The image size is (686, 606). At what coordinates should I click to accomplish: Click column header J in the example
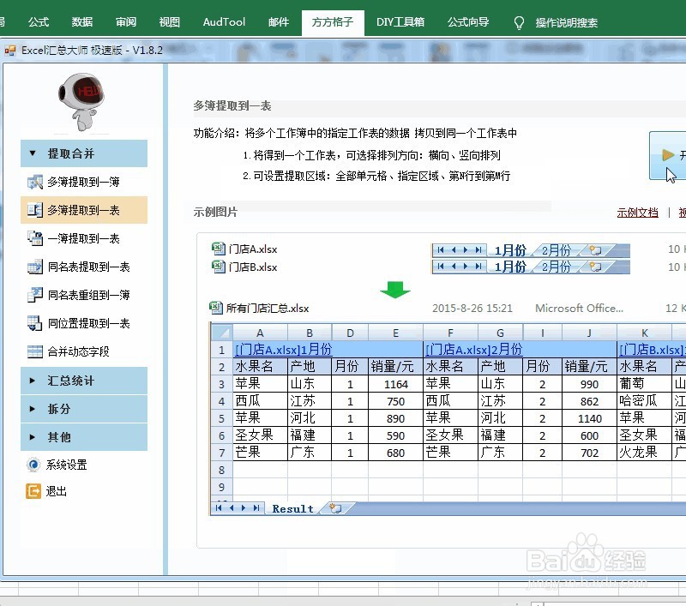pos(589,333)
